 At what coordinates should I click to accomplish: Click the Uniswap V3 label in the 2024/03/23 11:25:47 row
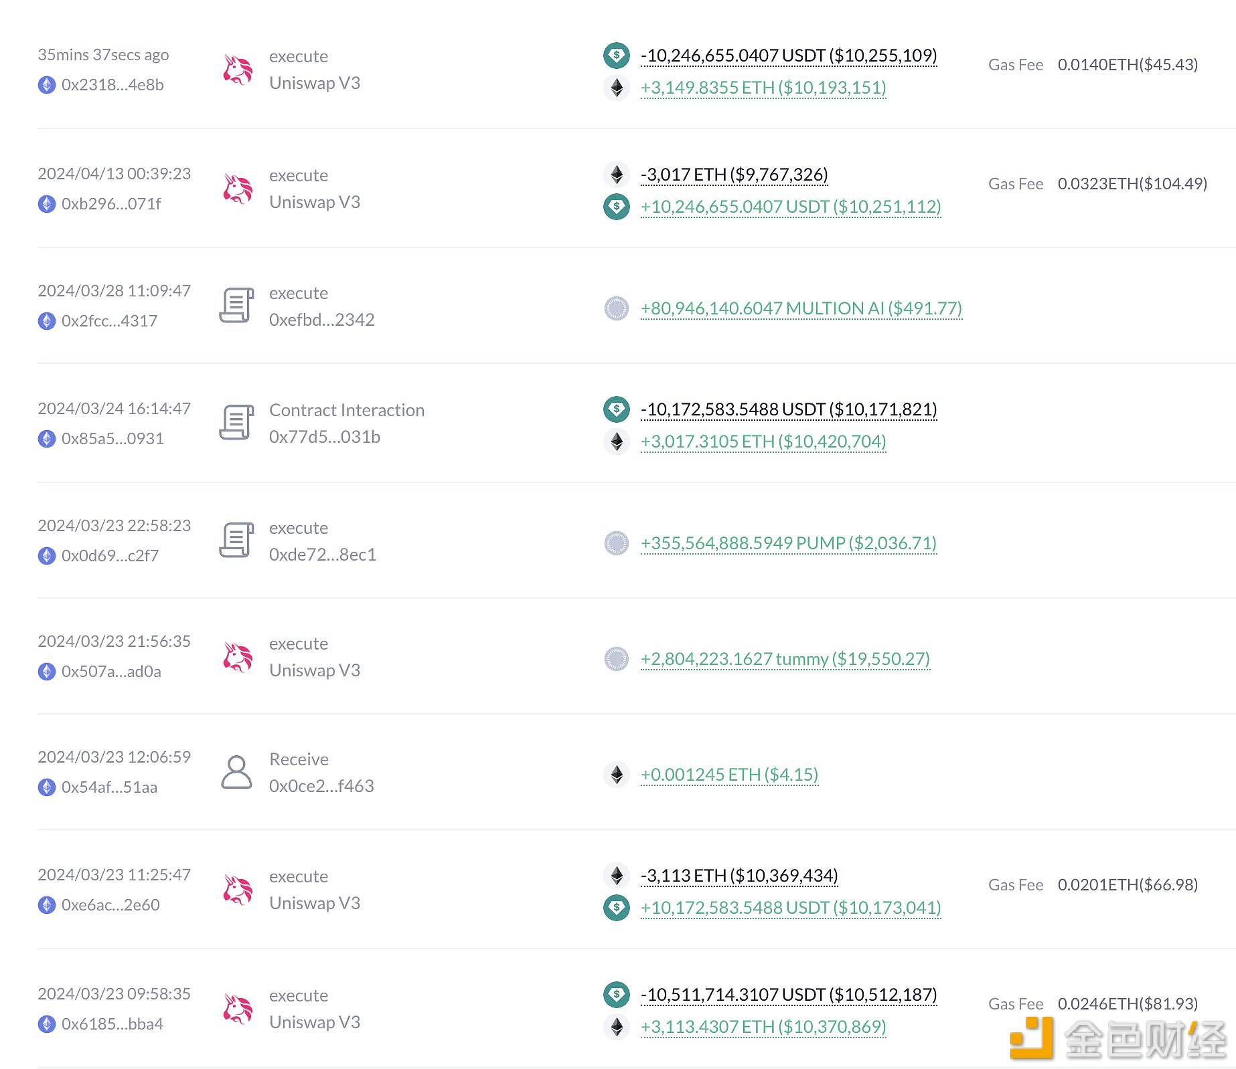coord(315,903)
